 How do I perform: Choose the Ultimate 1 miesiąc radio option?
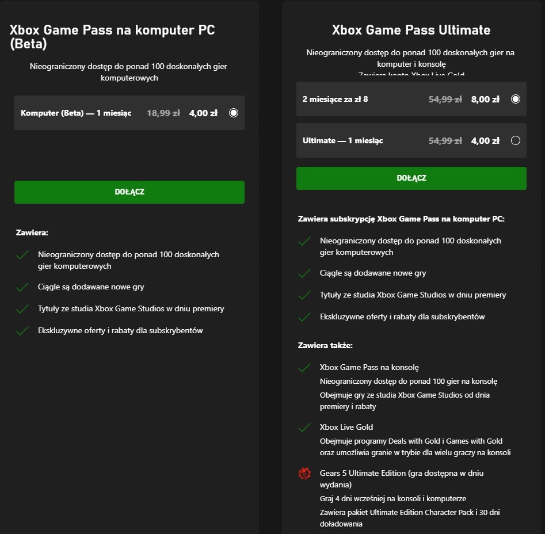click(x=516, y=140)
